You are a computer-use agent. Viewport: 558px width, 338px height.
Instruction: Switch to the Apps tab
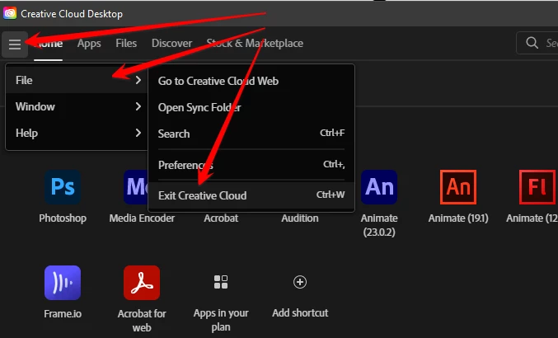(x=89, y=44)
